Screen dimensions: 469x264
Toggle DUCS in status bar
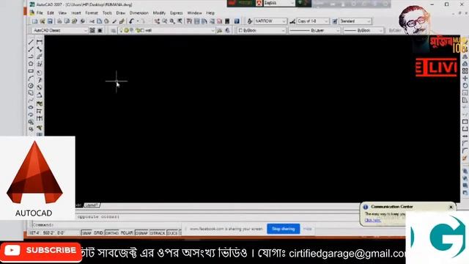(x=172, y=233)
